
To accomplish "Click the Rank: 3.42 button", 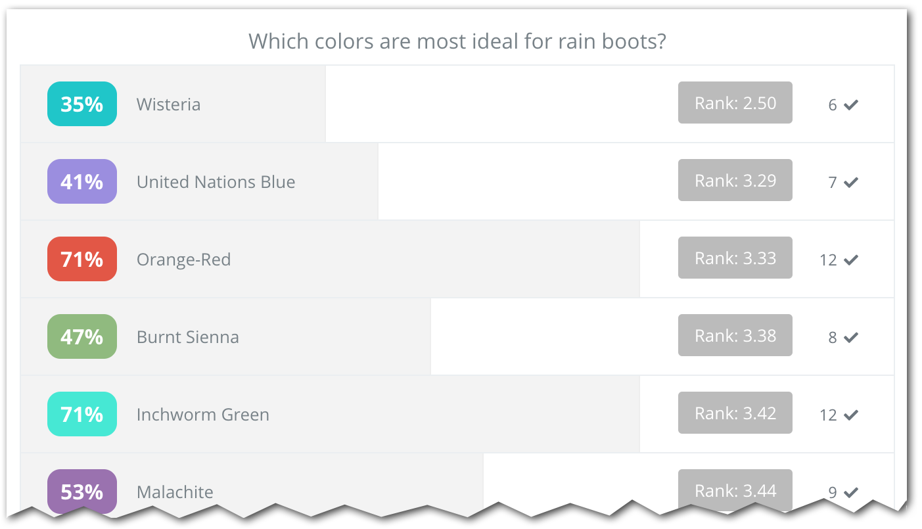I will [x=735, y=413].
